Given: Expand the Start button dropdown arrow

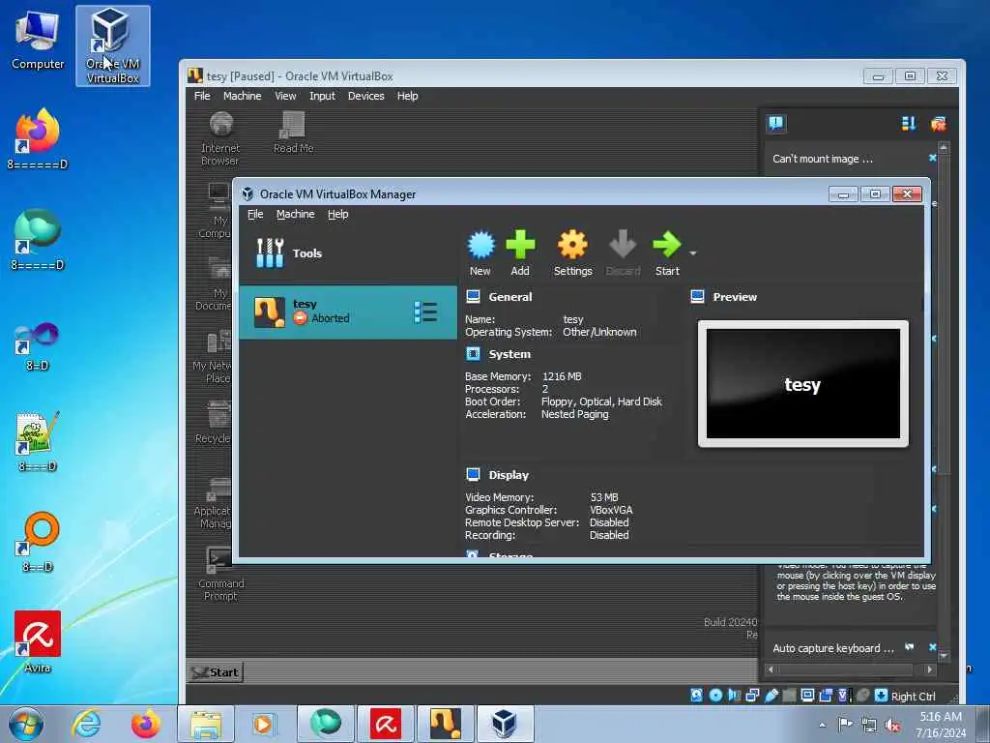Looking at the screenshot, I should [x=692, y=253].
